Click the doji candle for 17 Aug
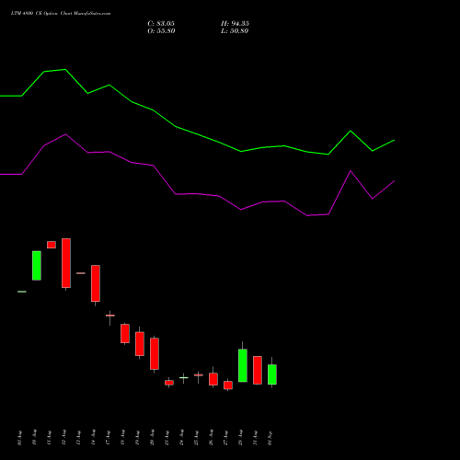Screen dimensions: 460x460 click(110, 316)
